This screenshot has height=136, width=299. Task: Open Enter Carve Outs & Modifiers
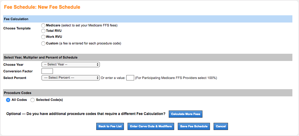point(151,126)
